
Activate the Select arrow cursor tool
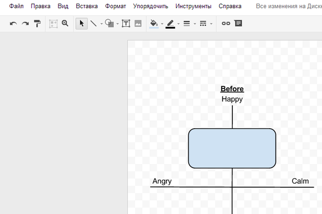[x=82, y=24]
